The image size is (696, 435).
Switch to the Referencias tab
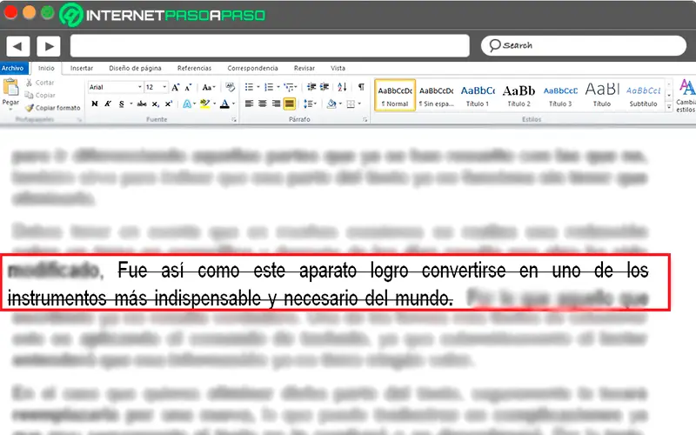(194, 68)
